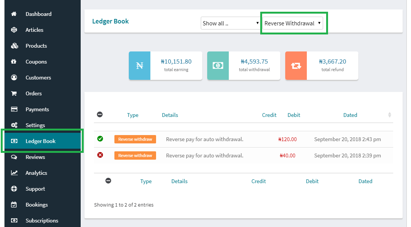This screenshot has height=227, width=411.
Task: Click the Naira total earning icon
Action: (140, 65)
